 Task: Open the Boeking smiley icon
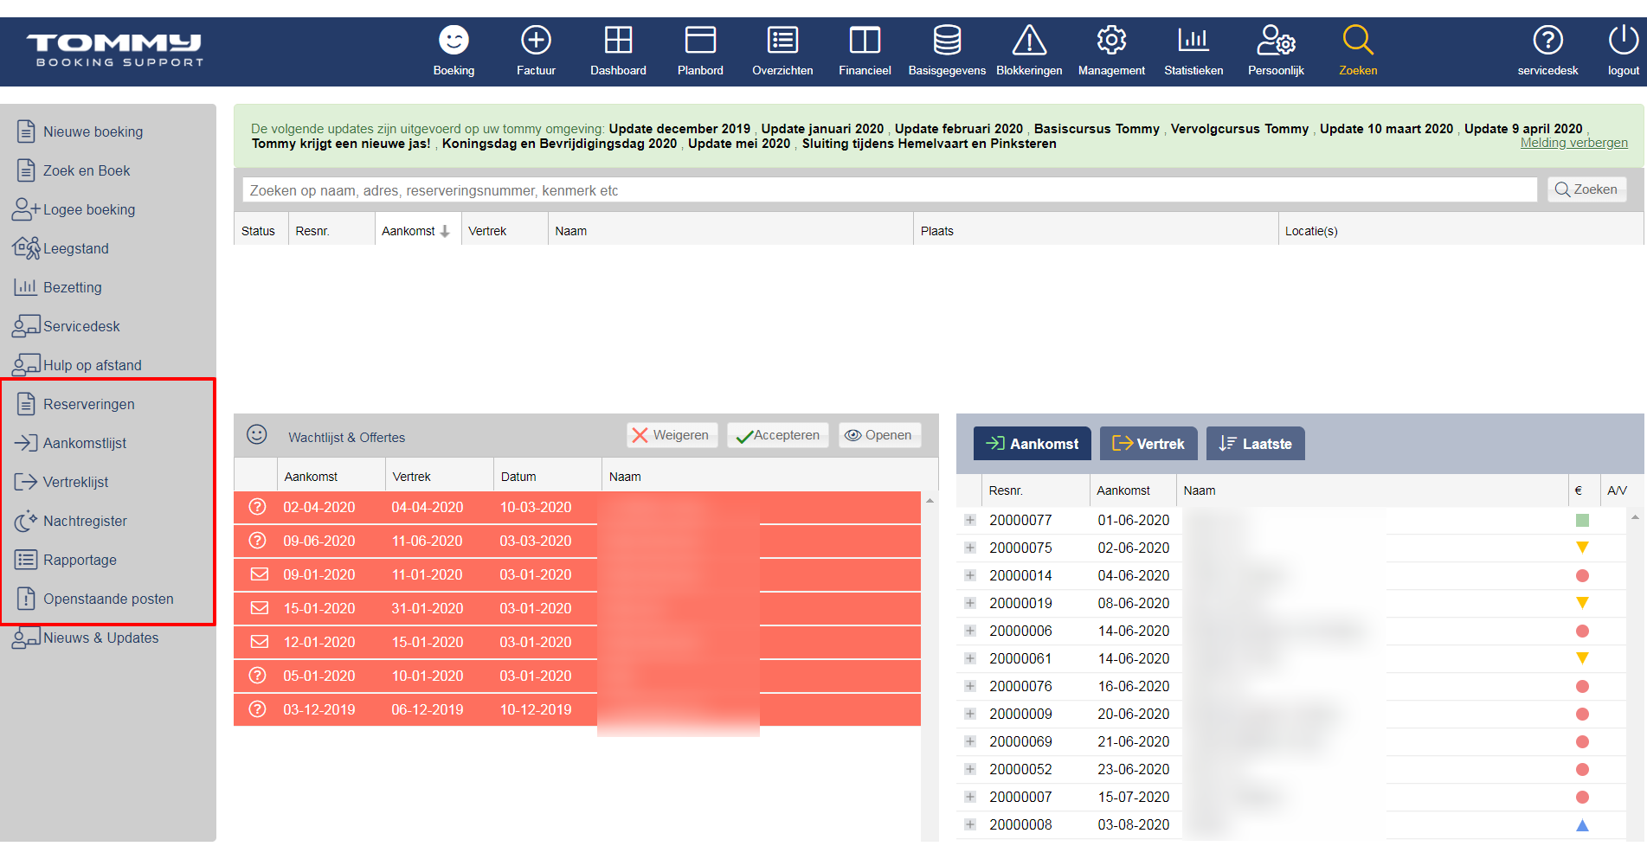(x=454, y=40)
